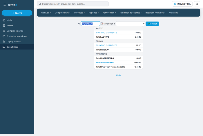Click the Total Pasivos y Renta Variable label

[x=110, y=67]
